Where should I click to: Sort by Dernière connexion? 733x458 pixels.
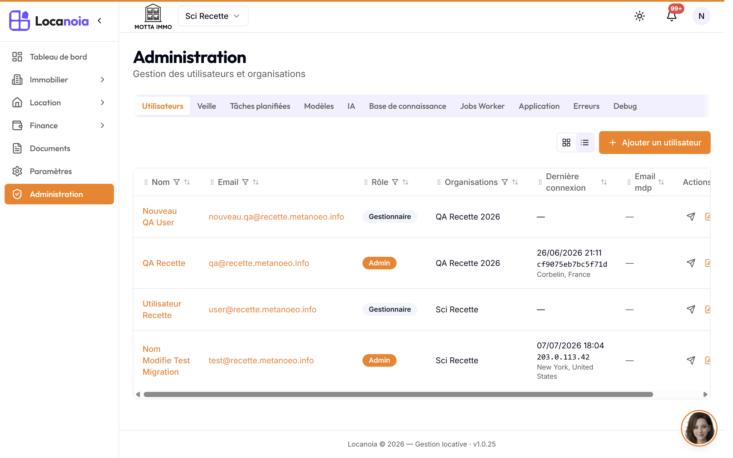pyautogui.click(x=604, y=182)
